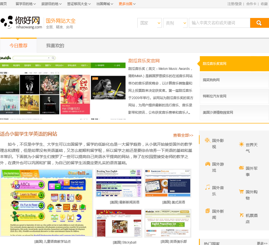Click 查看全部>> link
269x245 pixels.
click(183, 135)
